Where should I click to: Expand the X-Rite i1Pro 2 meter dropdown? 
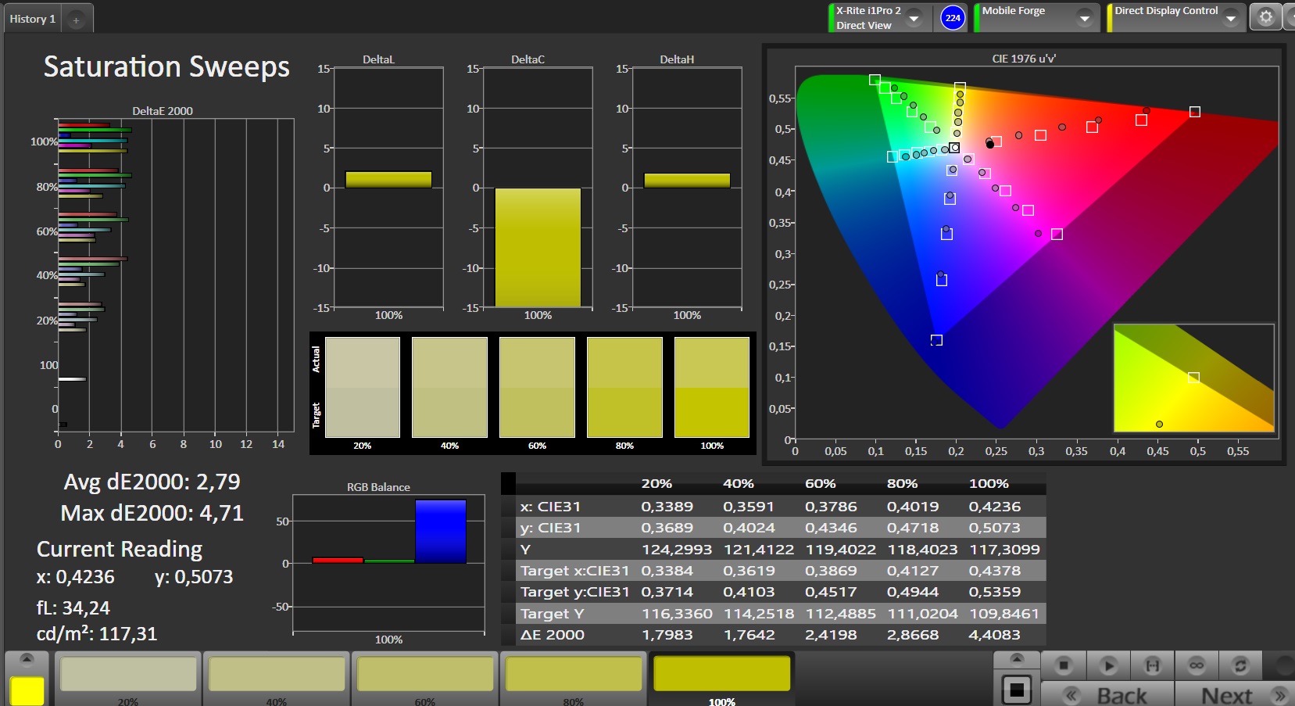click(914, 18)
